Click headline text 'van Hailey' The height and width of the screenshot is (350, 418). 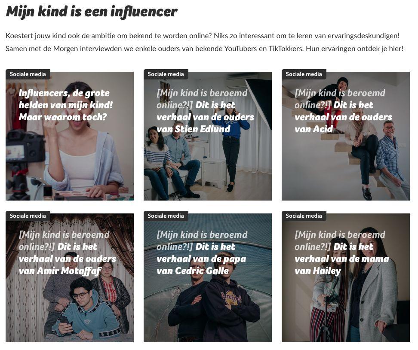tap(318, 271)
